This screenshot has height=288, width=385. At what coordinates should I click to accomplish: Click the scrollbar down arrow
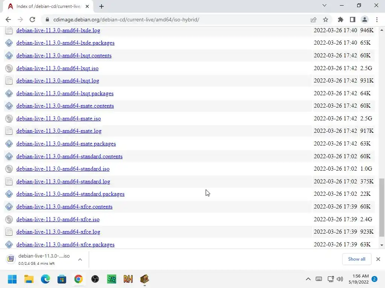pyautogui.click(x=382, y=245)
